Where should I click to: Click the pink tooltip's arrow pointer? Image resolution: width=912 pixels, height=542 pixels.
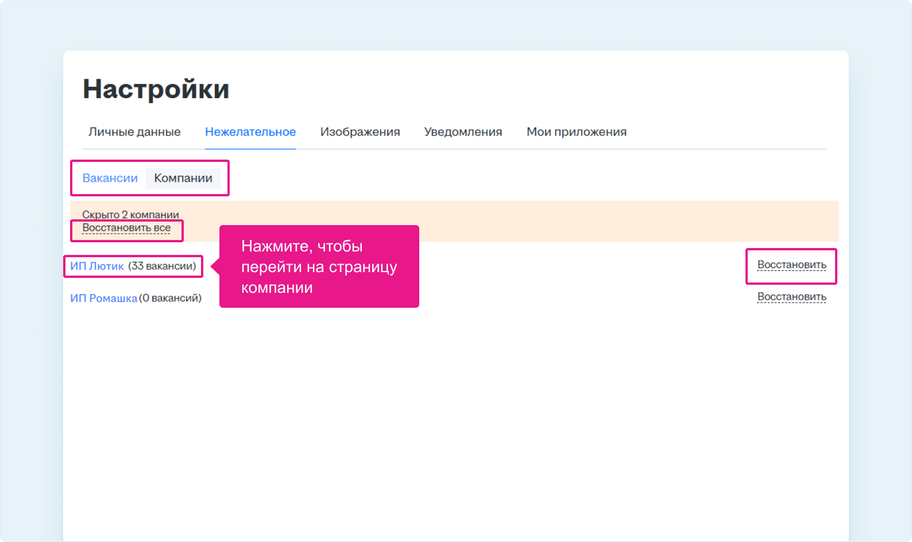(x=215, y=266)
